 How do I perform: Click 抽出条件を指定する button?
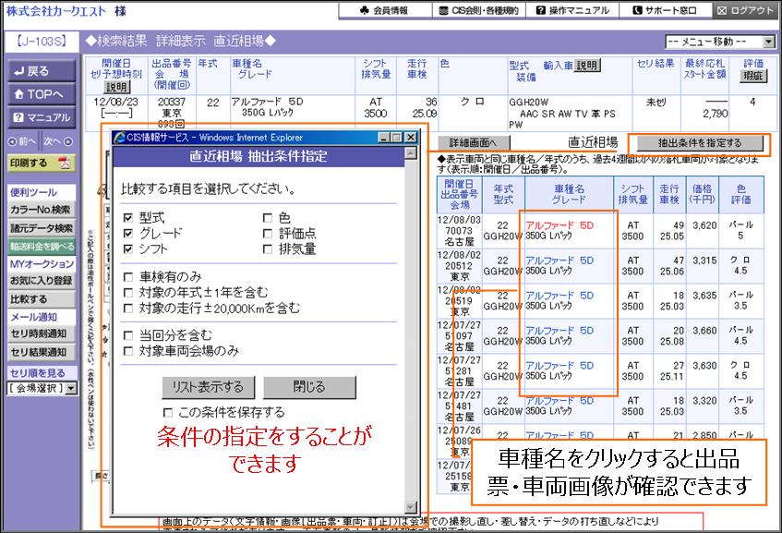coord(700,143)
